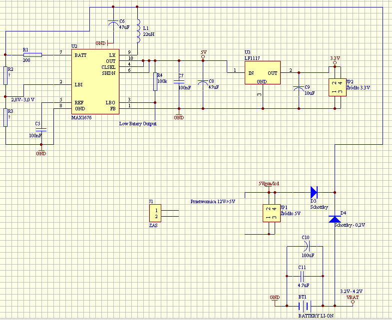Click Schottky diode D4 symbol

click(x=335, y=219)
